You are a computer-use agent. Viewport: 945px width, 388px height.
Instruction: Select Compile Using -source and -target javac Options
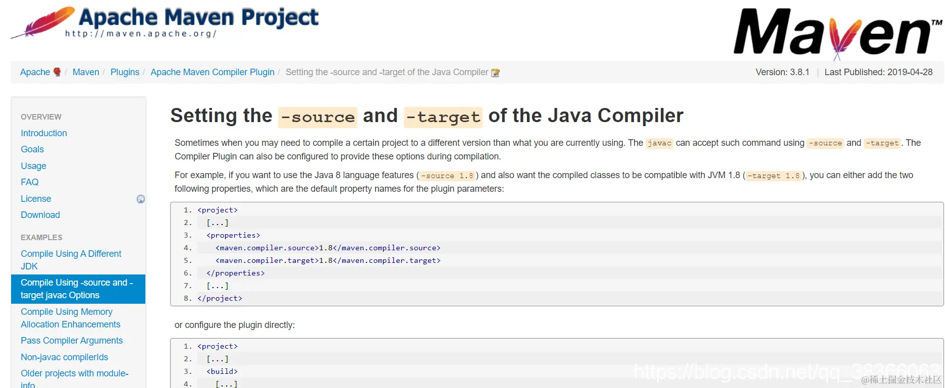pos(77,289)
